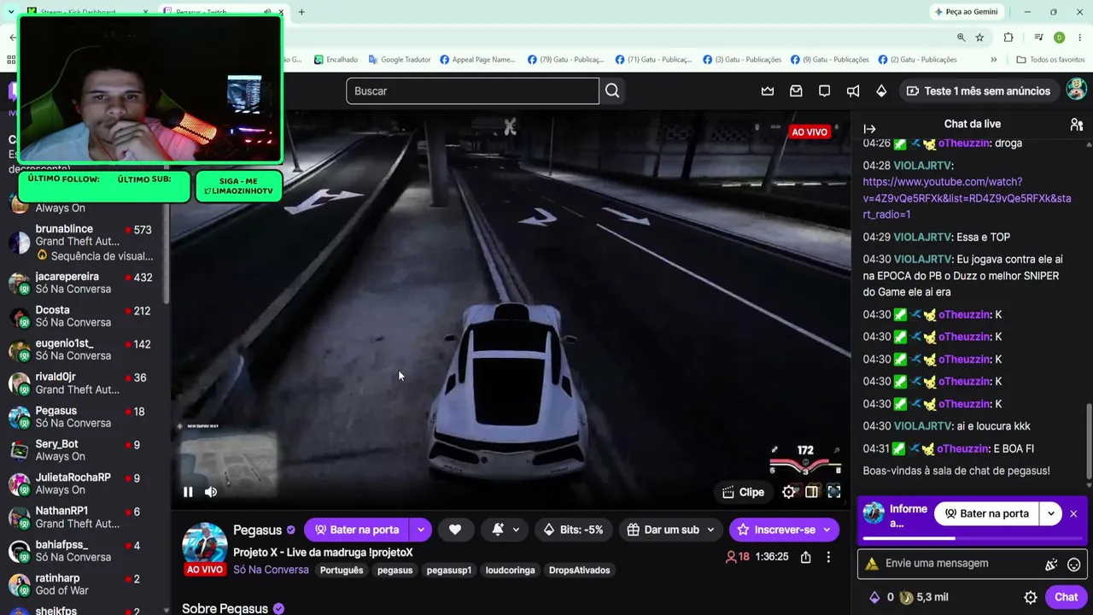Image resolution: width=1093 pixels, height=615 pixels.
Task: Open eugenio1st_ channel in sidebar
Action: pyautogui.click(x=84, y=349)
